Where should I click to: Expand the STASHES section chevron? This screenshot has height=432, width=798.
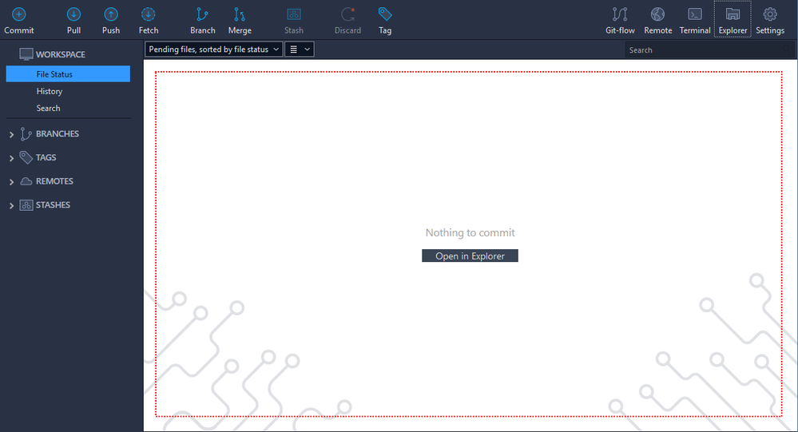pos(11,205)
